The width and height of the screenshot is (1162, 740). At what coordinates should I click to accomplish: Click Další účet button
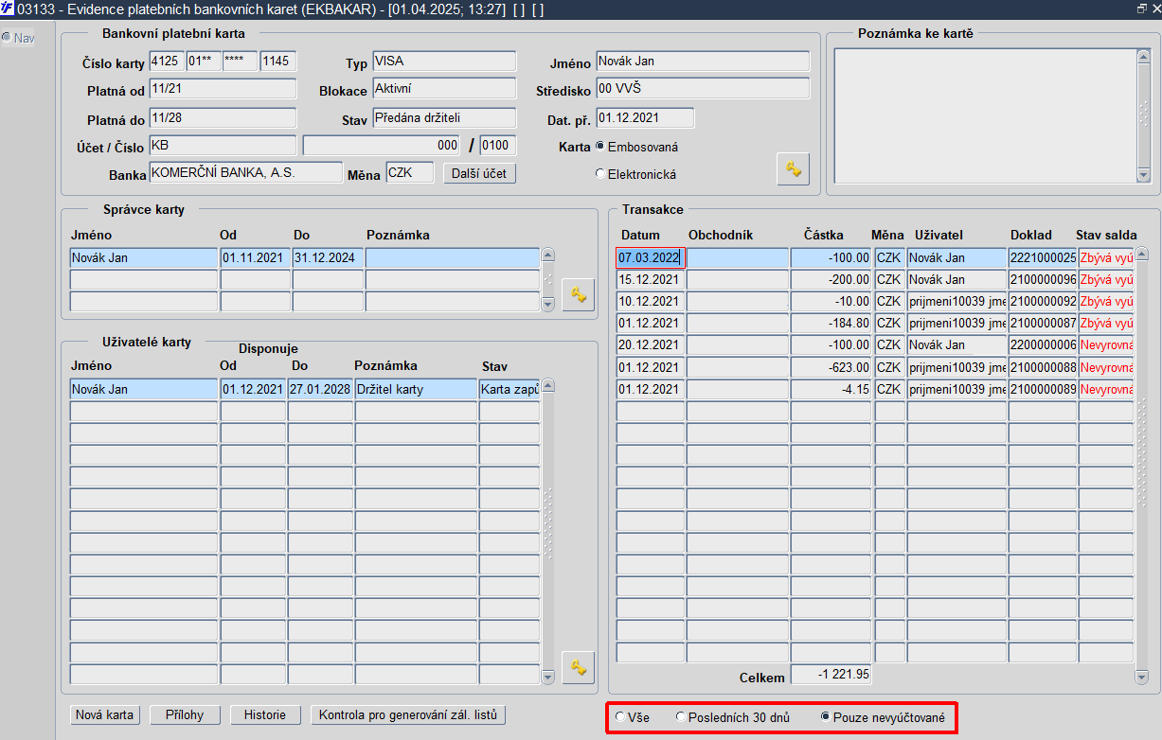[479, 173]
